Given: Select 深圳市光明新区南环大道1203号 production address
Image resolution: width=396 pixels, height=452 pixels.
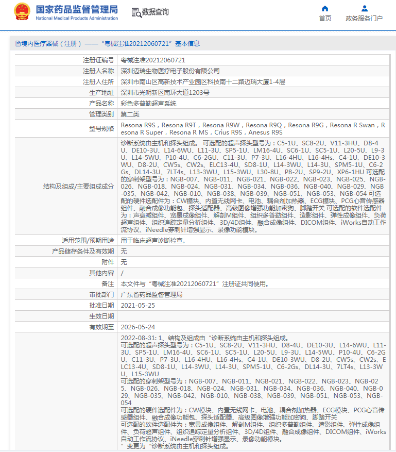Looking at the screenshot, I should point(165,93).
